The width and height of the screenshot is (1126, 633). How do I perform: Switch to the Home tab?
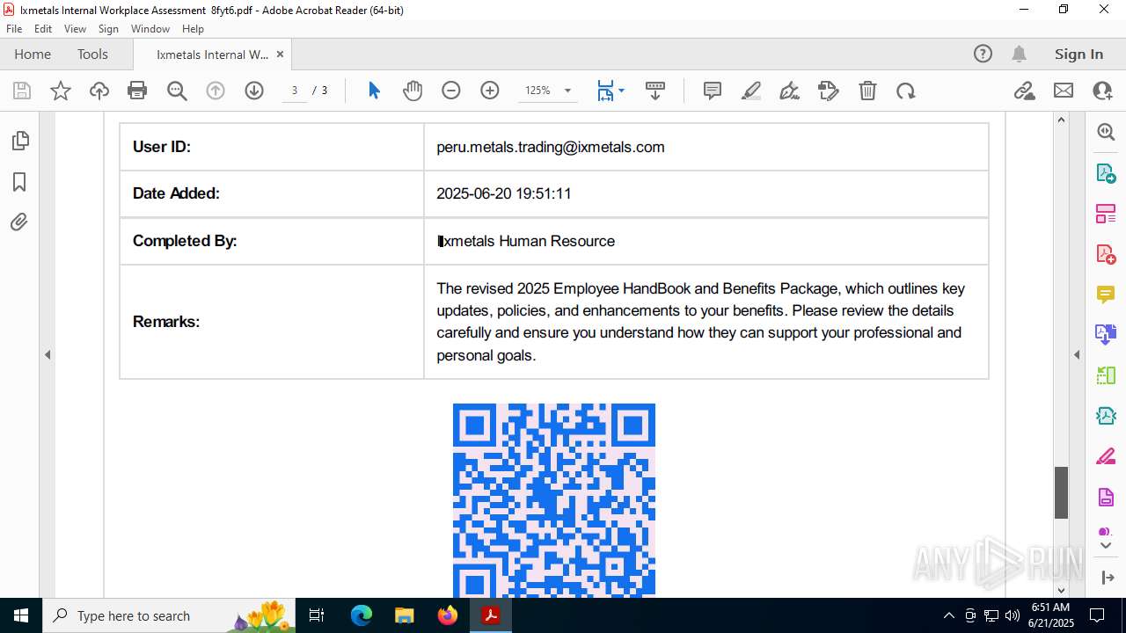point(33,55)
